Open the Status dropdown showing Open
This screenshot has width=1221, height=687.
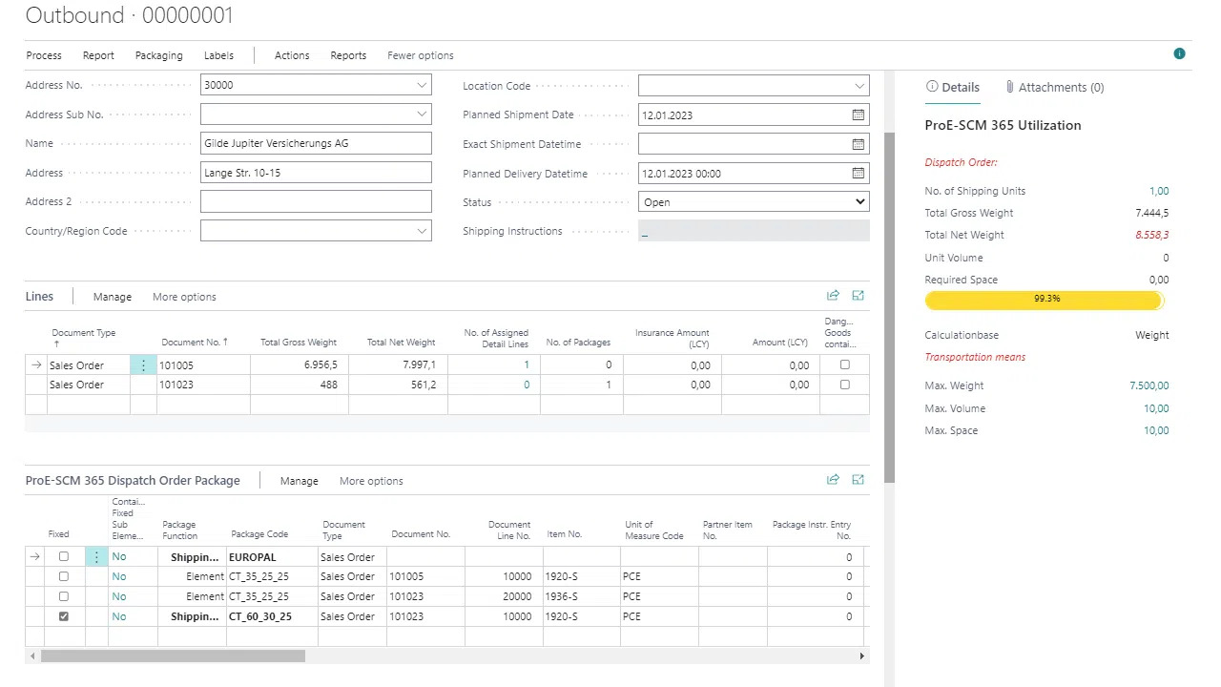(753, 202)
